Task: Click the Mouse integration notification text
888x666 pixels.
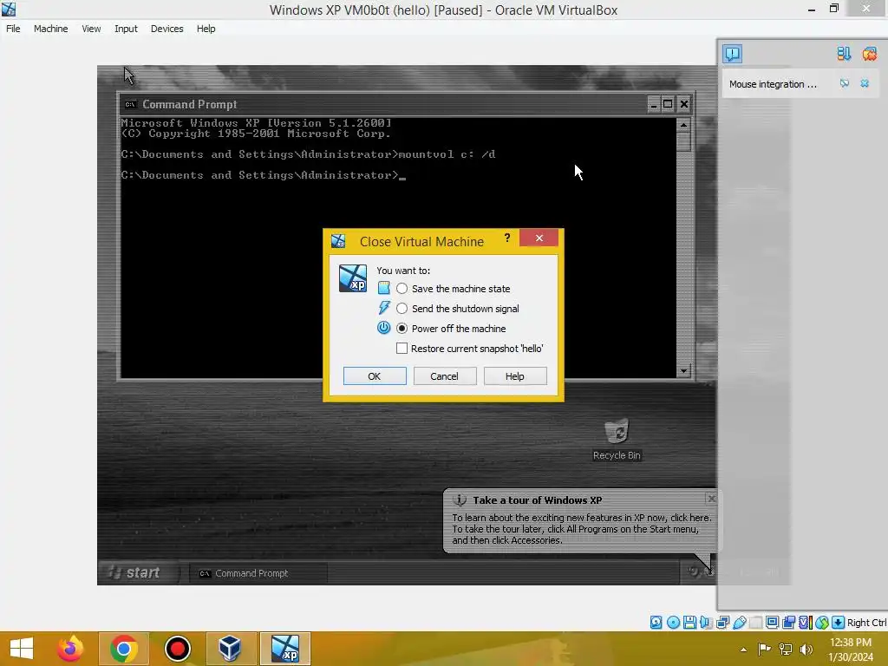Action: click(x=773, y=84)
